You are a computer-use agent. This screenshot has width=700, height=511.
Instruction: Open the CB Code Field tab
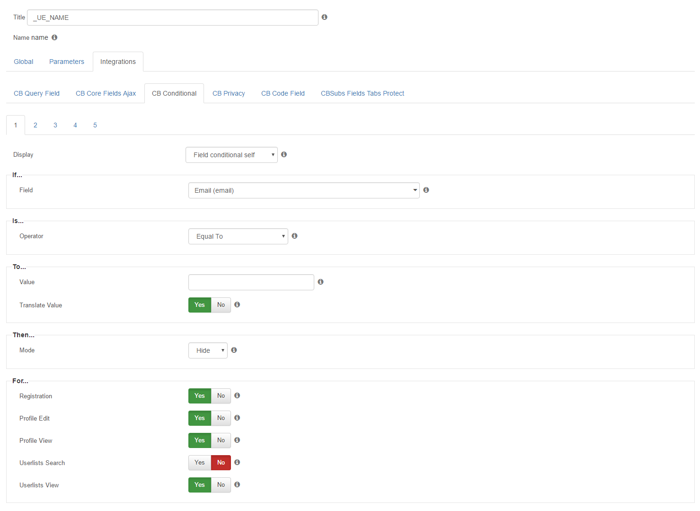pos(283,93)
